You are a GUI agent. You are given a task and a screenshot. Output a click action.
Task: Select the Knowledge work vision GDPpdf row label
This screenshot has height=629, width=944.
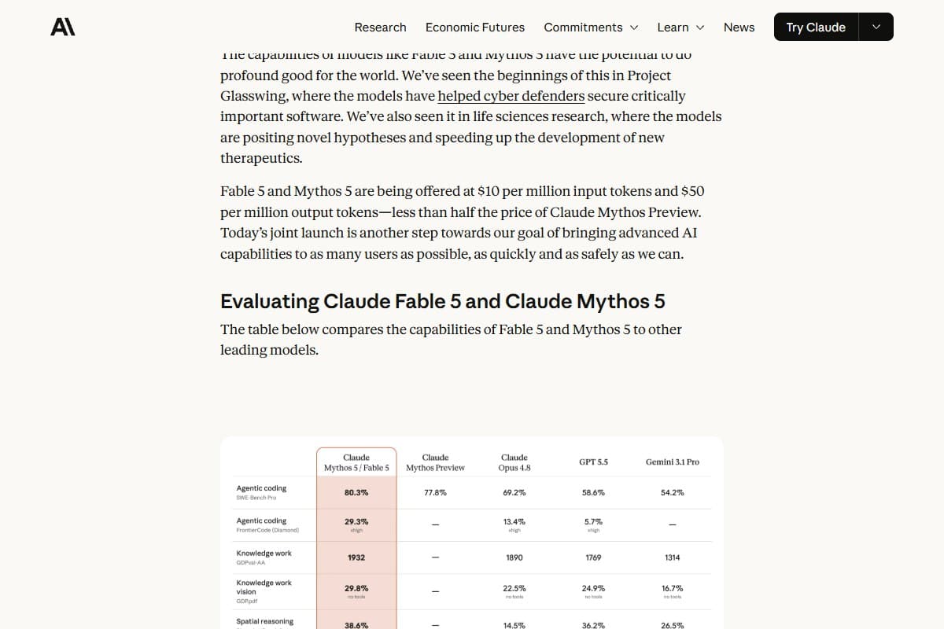point(264,592)
